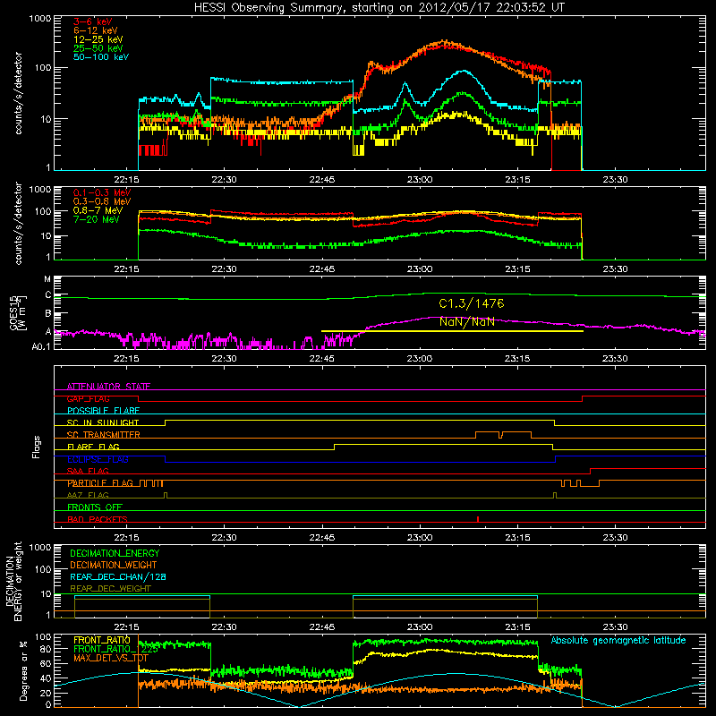
Task: Click the counts/s/detector axis title of MeV panel
Action: point(18,223)
